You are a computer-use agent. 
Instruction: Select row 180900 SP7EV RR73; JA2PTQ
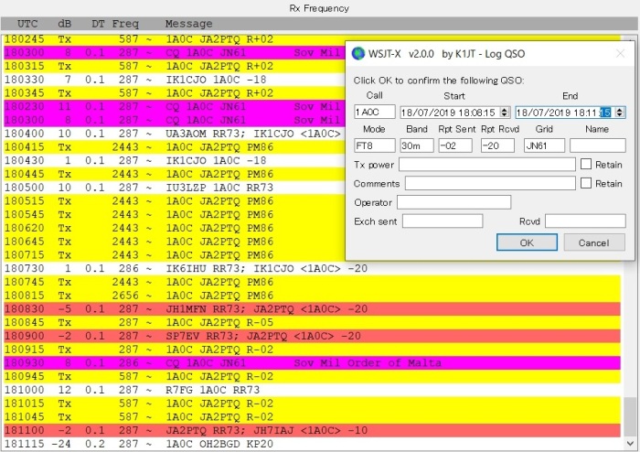tap(313, 336)
